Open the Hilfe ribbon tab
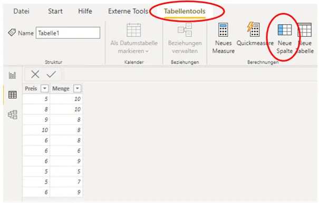The image size is (319, 203). click(x=85, y=11)
